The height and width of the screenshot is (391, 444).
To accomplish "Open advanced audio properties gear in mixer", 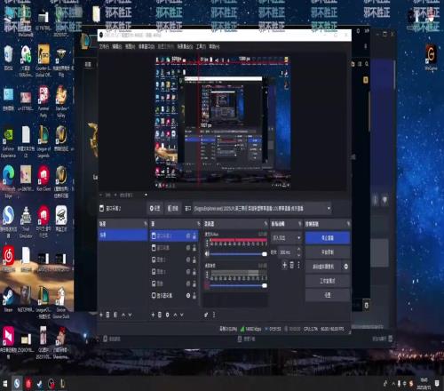I will coord(206,315).
